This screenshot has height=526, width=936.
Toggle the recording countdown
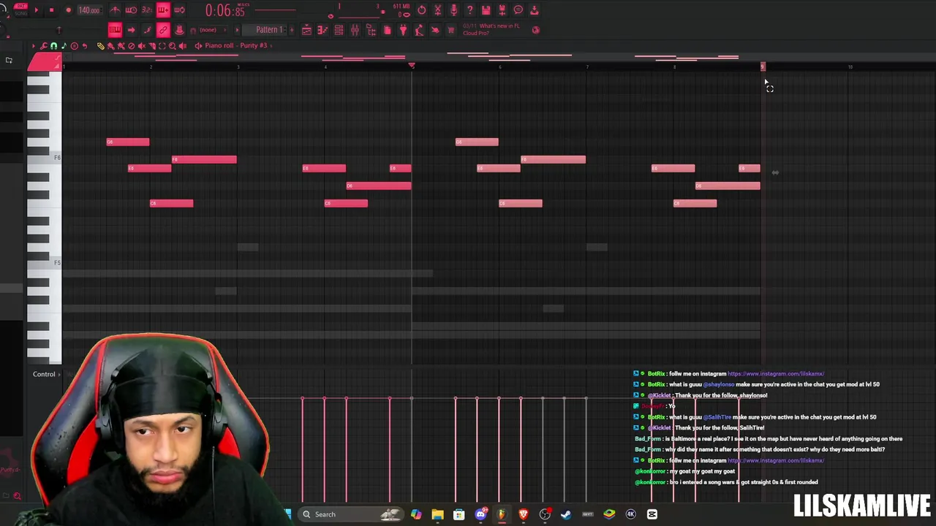click(x=147, y=10)
